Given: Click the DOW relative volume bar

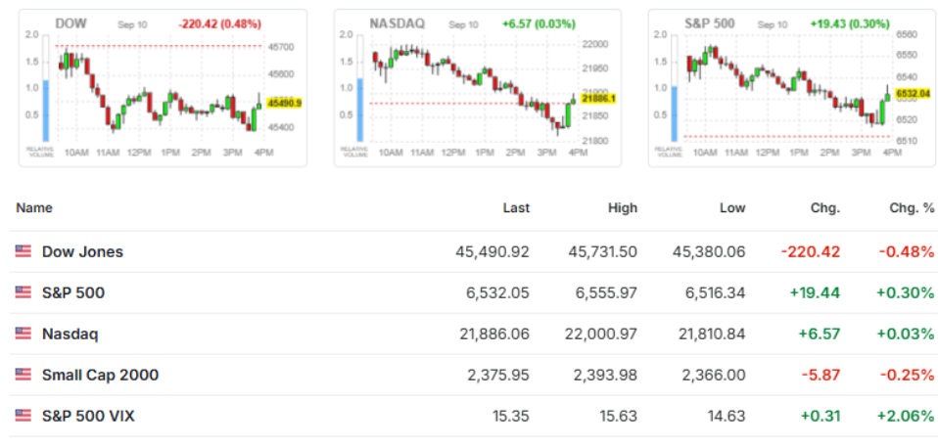Looking at the screenshot, I should [45, 88].
